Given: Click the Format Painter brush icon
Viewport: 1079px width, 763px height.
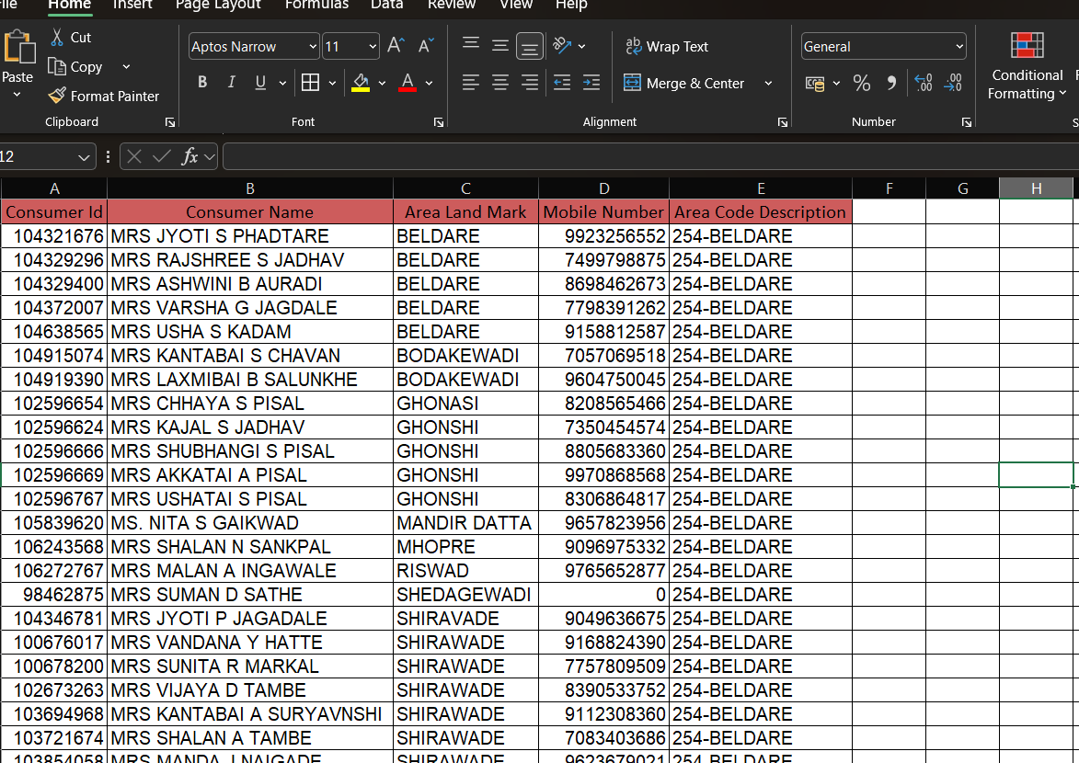Looking at the screenshot, I should coord(57,96).
